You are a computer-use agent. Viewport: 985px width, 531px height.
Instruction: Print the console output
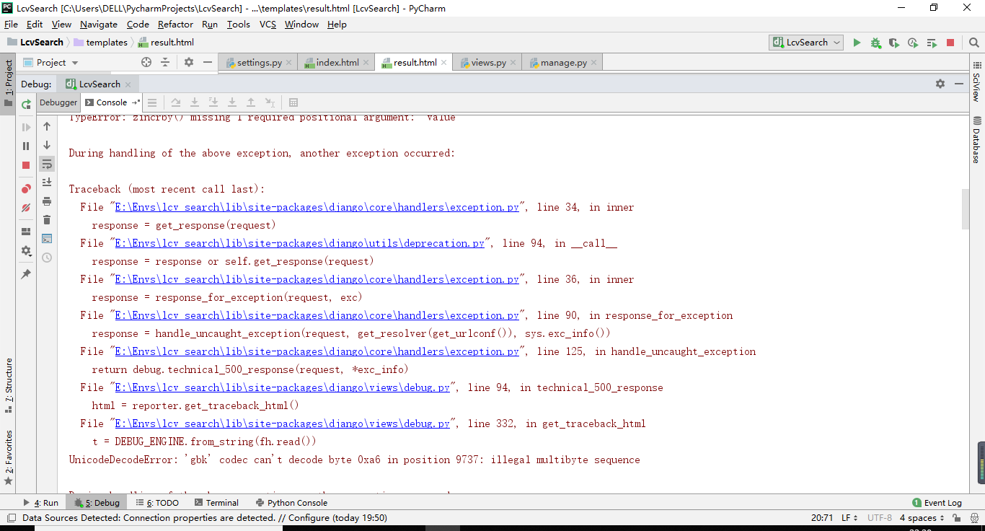pyautogui.click(x=47, y=201)
